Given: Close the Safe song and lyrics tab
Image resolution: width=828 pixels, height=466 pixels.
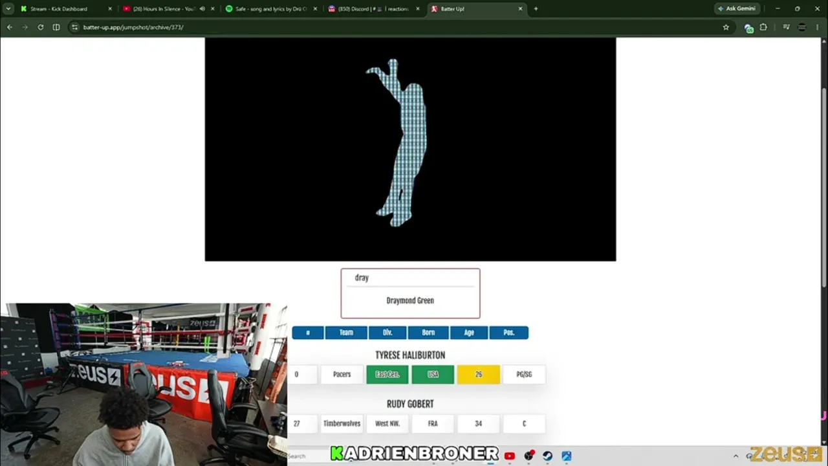Looking at the screenshot, I should [x=315, y=9].
